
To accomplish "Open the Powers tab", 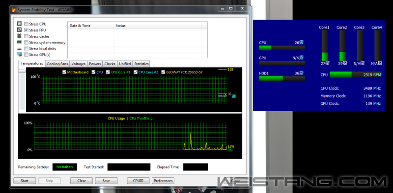I will click(x=95, y=64).
